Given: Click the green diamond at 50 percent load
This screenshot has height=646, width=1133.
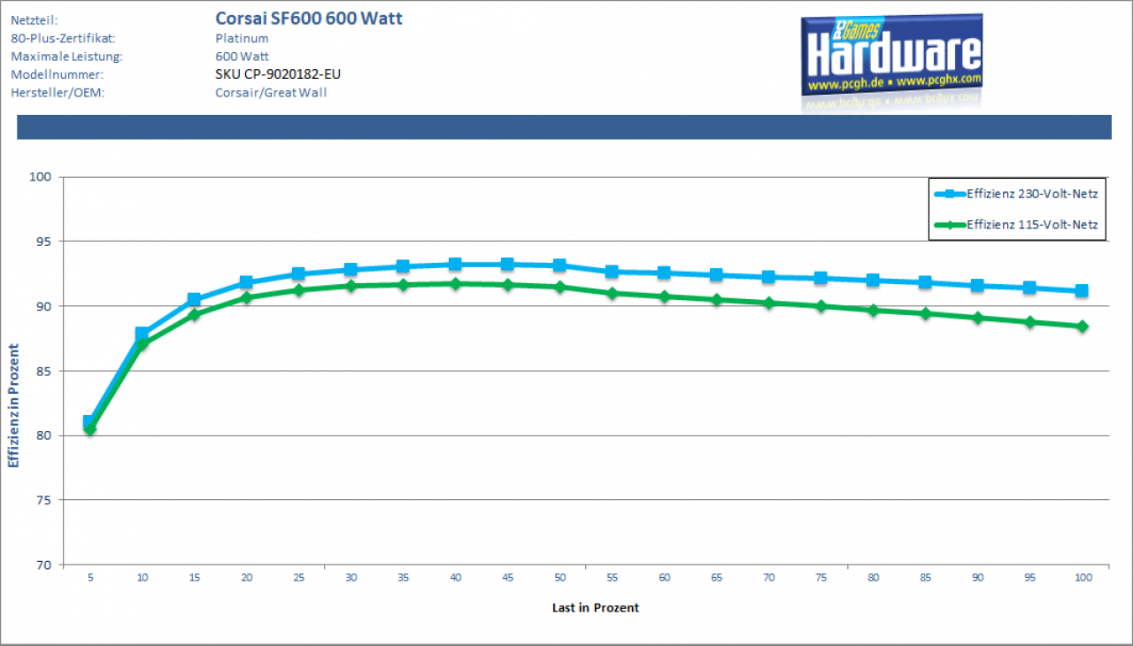Looking at the screenshot, I should (559, 287).
